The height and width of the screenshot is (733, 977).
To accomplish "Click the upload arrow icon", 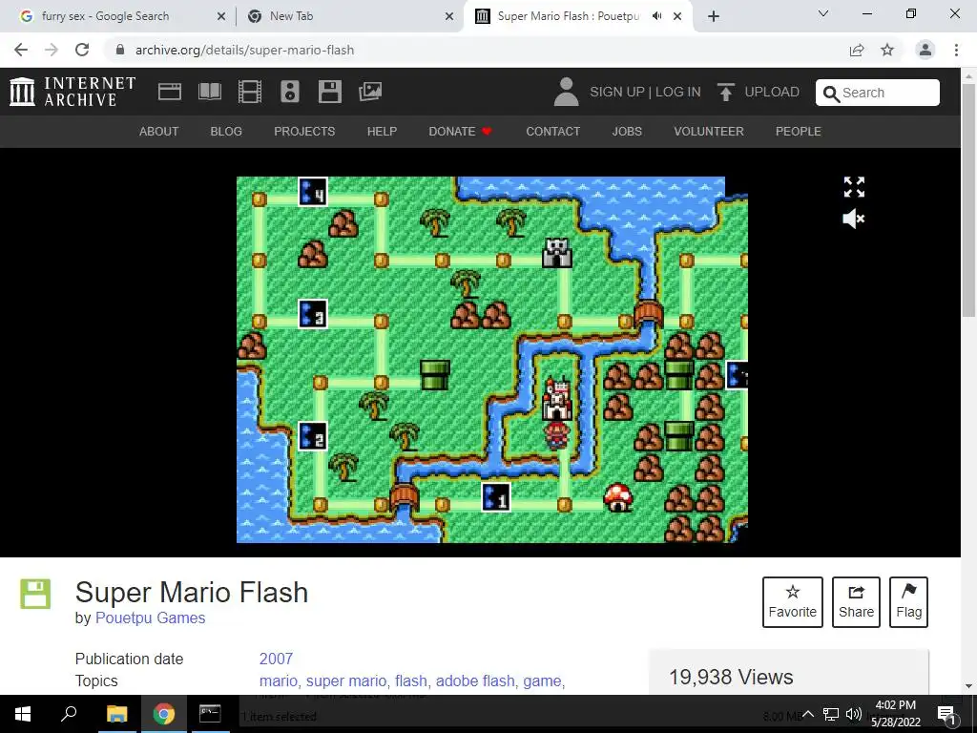I will [x=725, y=92].
